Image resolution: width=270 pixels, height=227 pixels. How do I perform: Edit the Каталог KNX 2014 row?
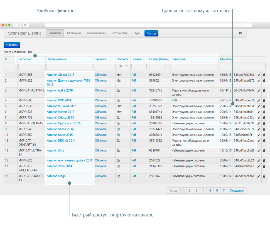point(259,100)
